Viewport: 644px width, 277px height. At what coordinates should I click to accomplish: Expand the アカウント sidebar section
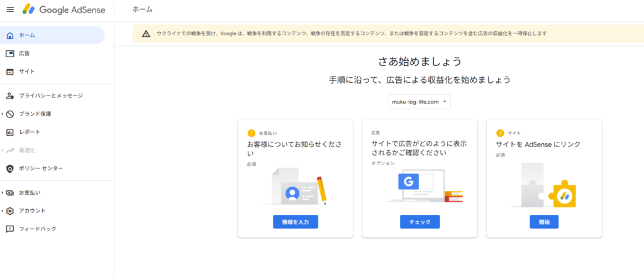coord(3,210)
